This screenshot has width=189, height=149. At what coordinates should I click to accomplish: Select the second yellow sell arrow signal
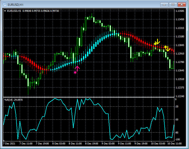[x=168, y=49]
